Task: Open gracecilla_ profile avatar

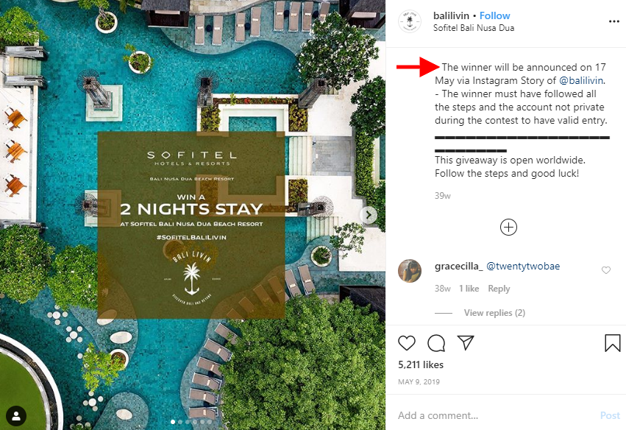Action: [410, 270]
